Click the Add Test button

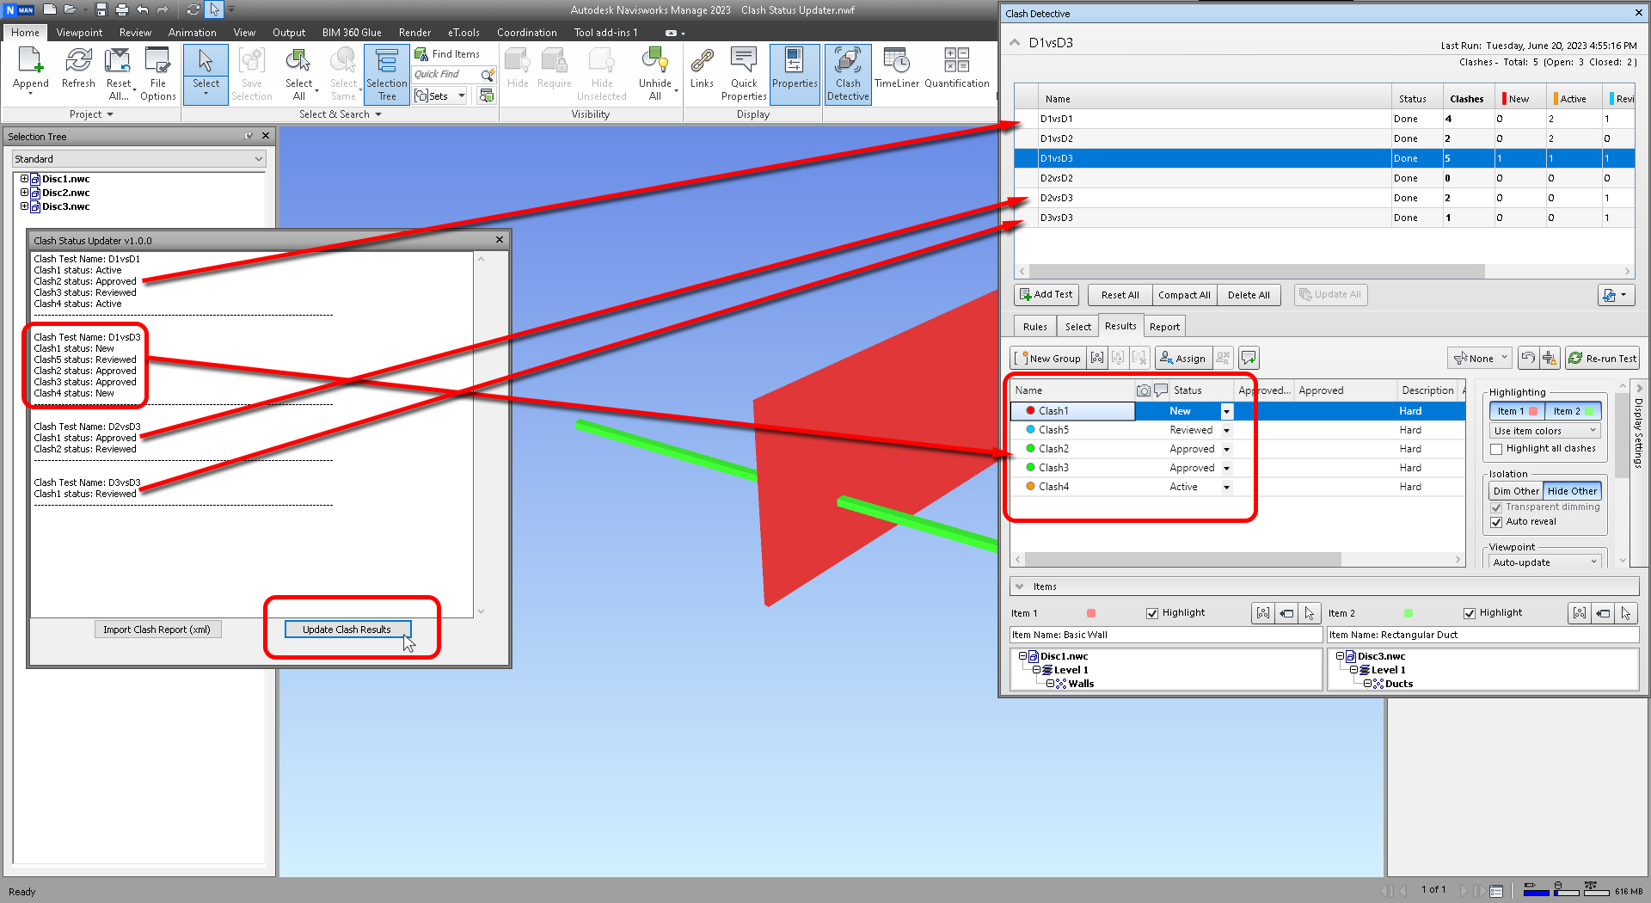click(x=1046, y=295)
